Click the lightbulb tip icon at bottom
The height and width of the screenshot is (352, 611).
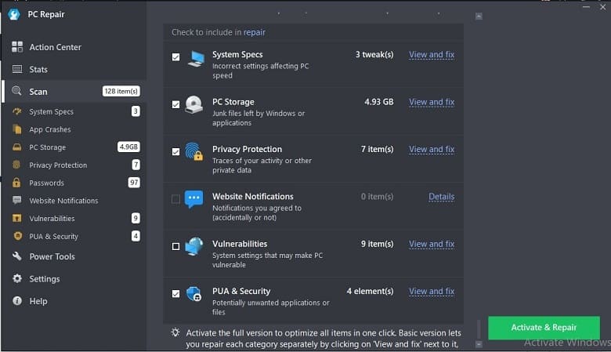click(175, 332)
